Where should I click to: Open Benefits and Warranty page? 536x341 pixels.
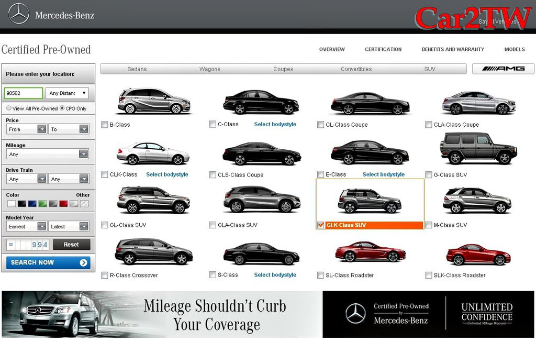point(453,49)
